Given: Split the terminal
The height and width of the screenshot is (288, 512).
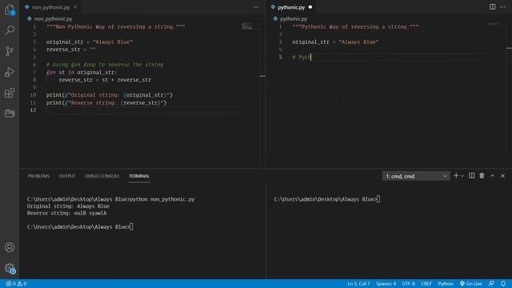Looking at the screenshot, I should tap(471, 176).
